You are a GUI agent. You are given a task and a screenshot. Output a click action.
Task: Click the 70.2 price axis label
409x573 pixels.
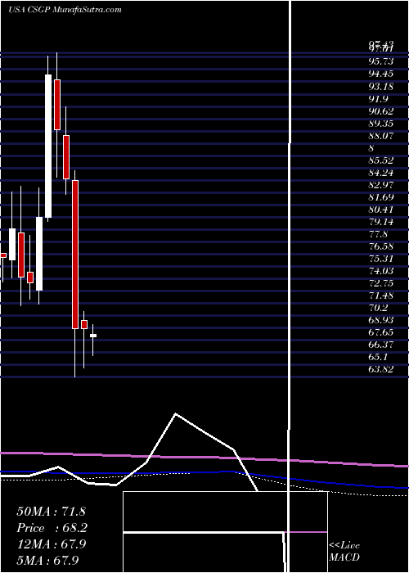[x=378, y=309]
